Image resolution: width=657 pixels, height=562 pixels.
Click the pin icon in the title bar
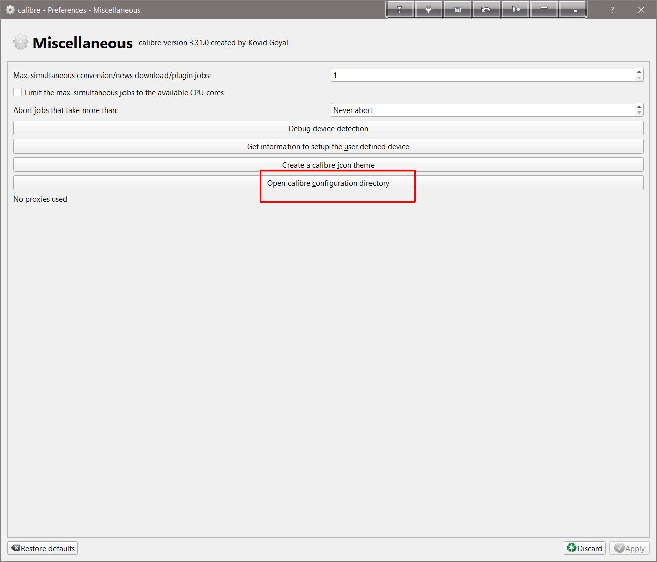pos(515,10)
